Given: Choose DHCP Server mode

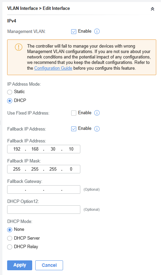Looking at the screenshot, I should [9, 238].
